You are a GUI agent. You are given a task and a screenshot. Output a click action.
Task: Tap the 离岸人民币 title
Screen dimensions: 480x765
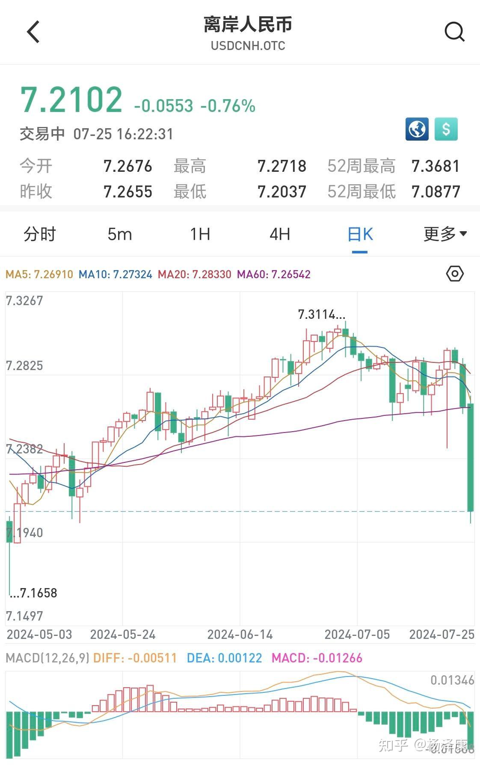248,25
